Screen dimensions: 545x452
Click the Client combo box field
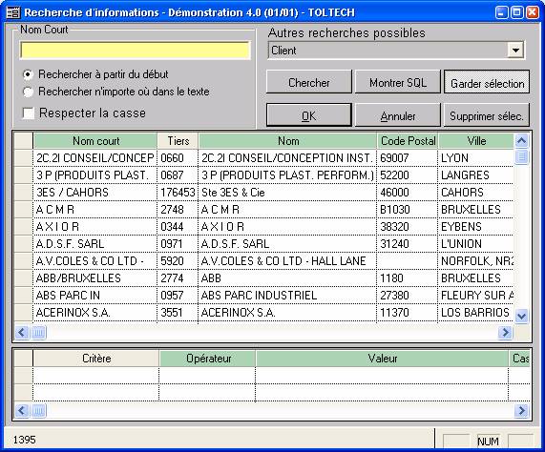[x=388, y=51]
